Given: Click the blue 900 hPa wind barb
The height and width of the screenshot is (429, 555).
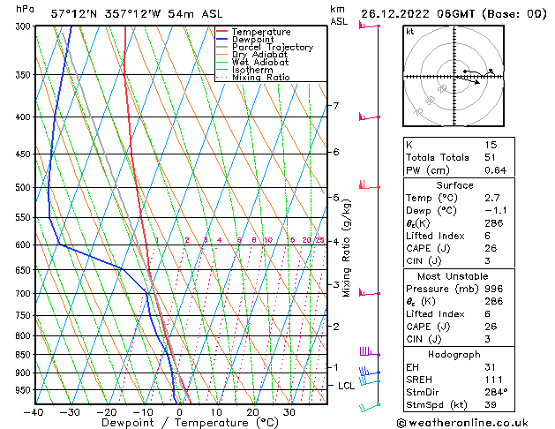Looking at the screenshot, I should coord(369,372).
